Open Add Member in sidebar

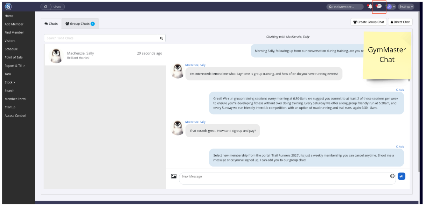(x=14, y=24)
